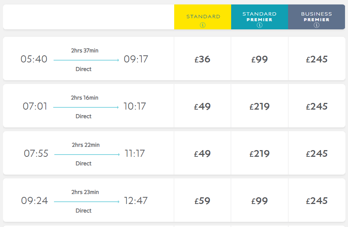Select the Standard class column header
The width and height of the screenshot is (348, 227).
pos(203,16)
